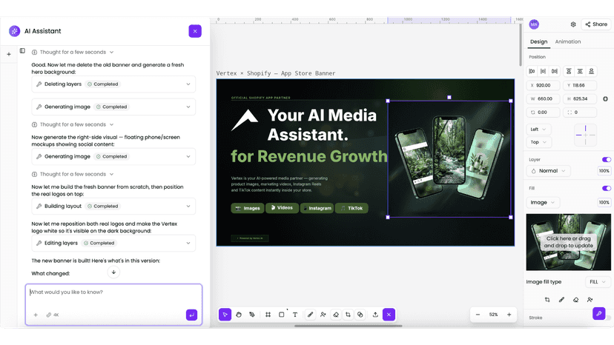Align selection vertical center

(x=580, y=71)
